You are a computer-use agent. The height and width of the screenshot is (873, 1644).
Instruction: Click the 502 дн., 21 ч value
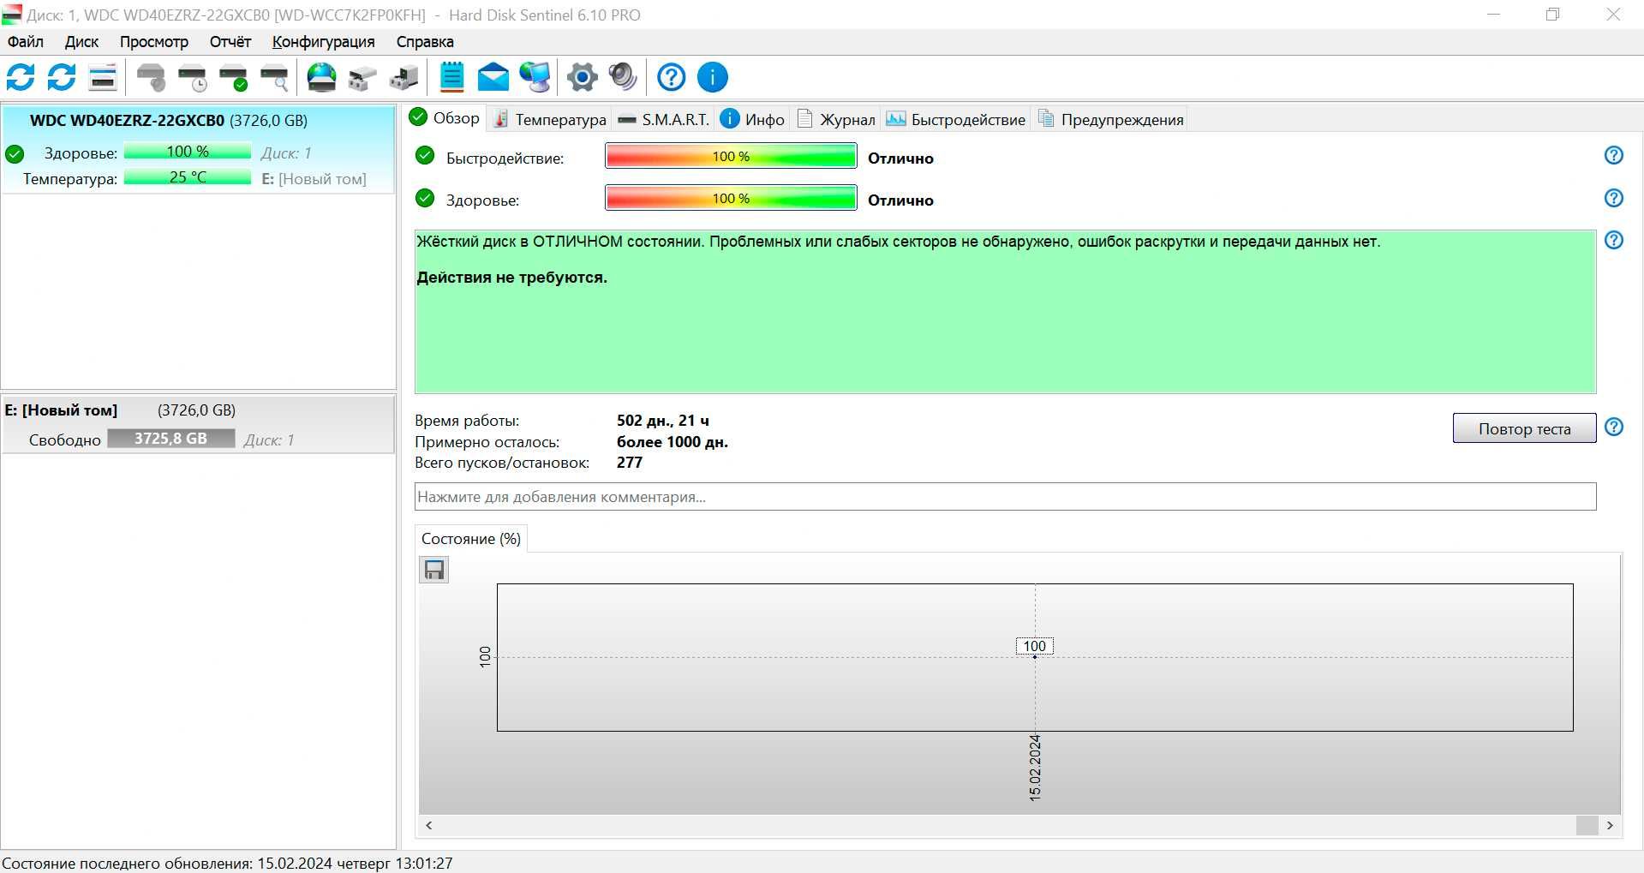click(x=663, y=421)
